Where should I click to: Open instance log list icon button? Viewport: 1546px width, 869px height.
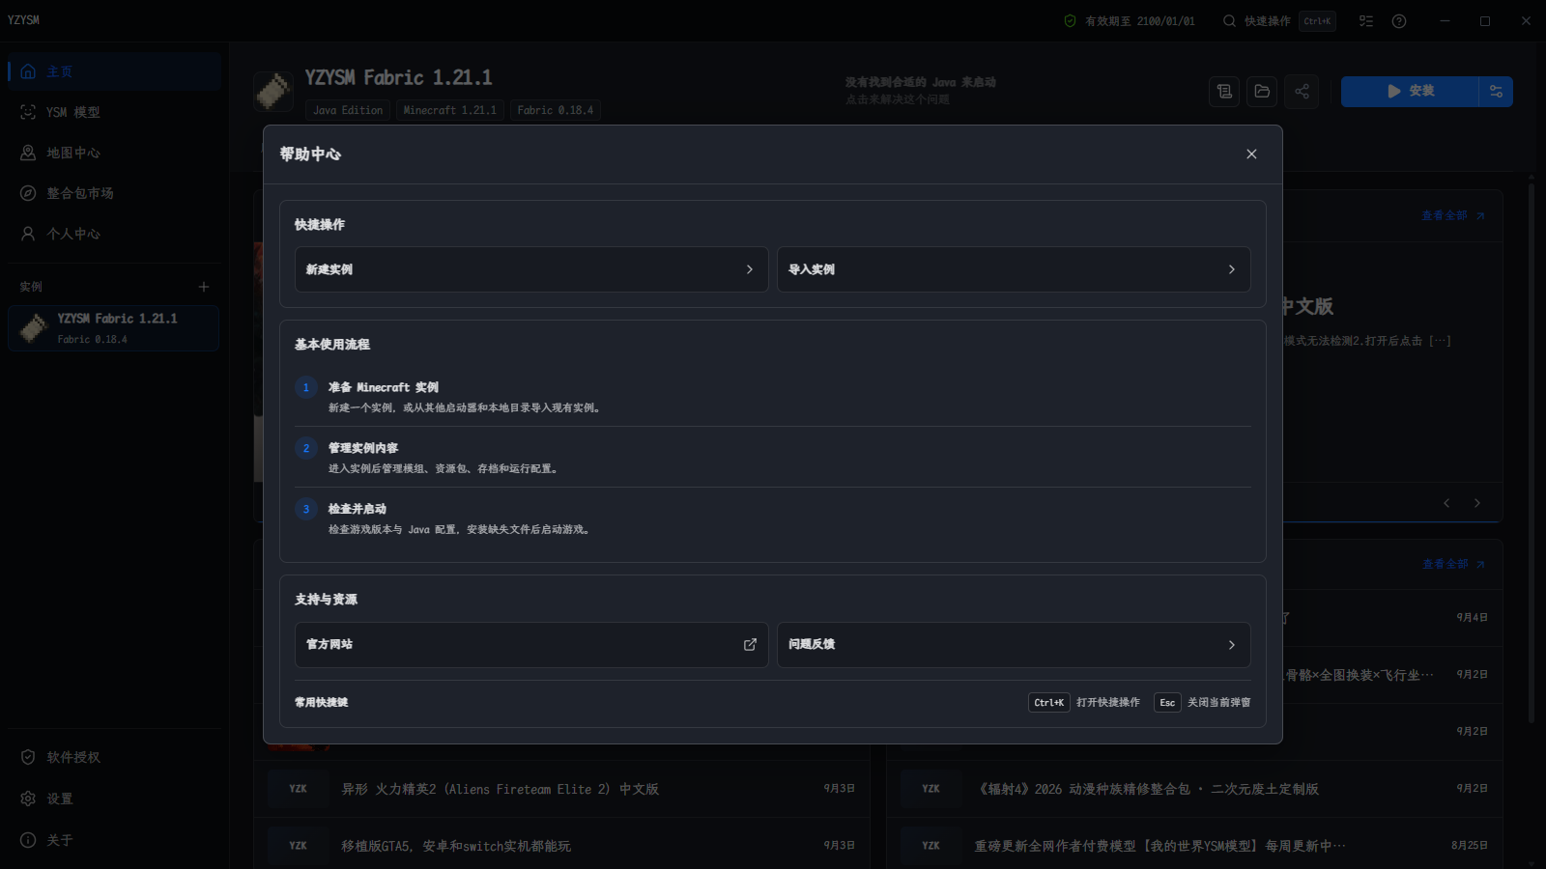(x=1224, y=92)
